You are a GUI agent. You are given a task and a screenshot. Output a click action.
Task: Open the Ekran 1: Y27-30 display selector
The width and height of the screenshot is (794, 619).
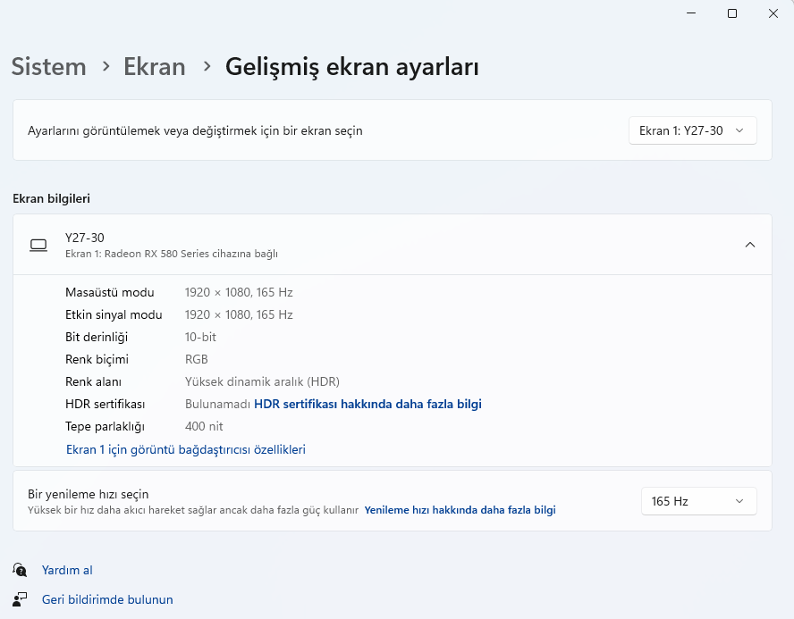point(693,130)
